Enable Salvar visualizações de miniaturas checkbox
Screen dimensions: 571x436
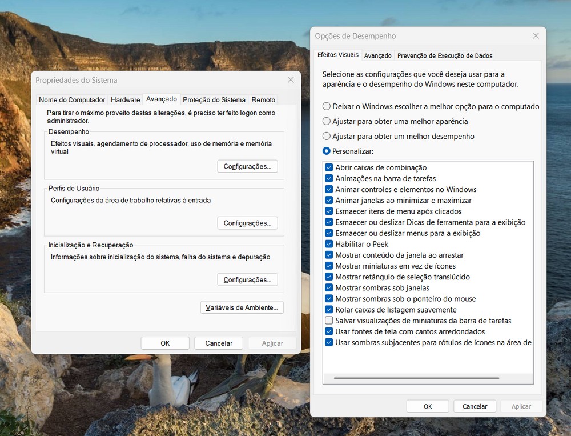[x=329, y=321]
